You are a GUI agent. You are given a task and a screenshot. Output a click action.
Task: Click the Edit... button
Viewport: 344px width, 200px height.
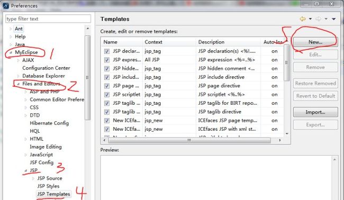315,54
